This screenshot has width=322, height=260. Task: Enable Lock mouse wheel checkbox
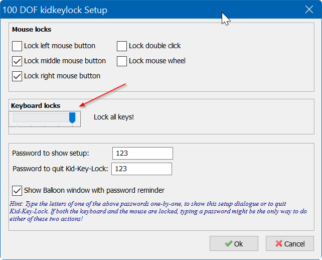tap(122, 61)
